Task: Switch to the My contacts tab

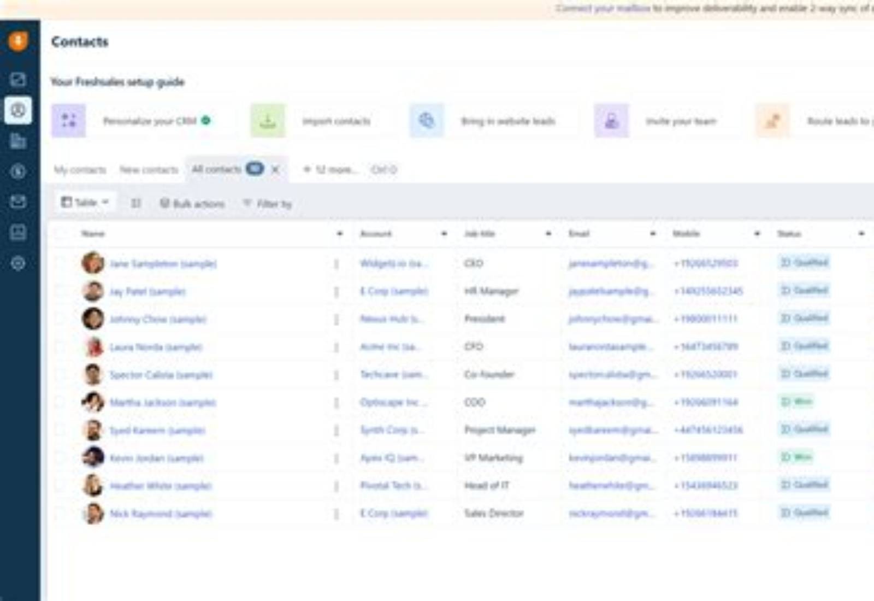Action: click(80, 170)
